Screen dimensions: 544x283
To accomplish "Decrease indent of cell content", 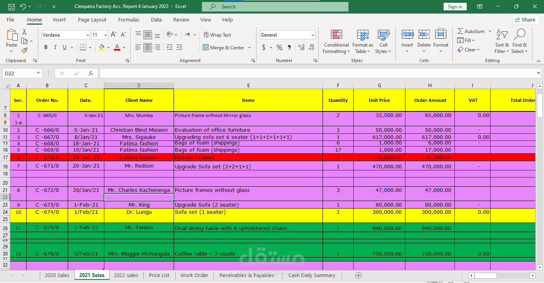I will click(x=169, y=47).
